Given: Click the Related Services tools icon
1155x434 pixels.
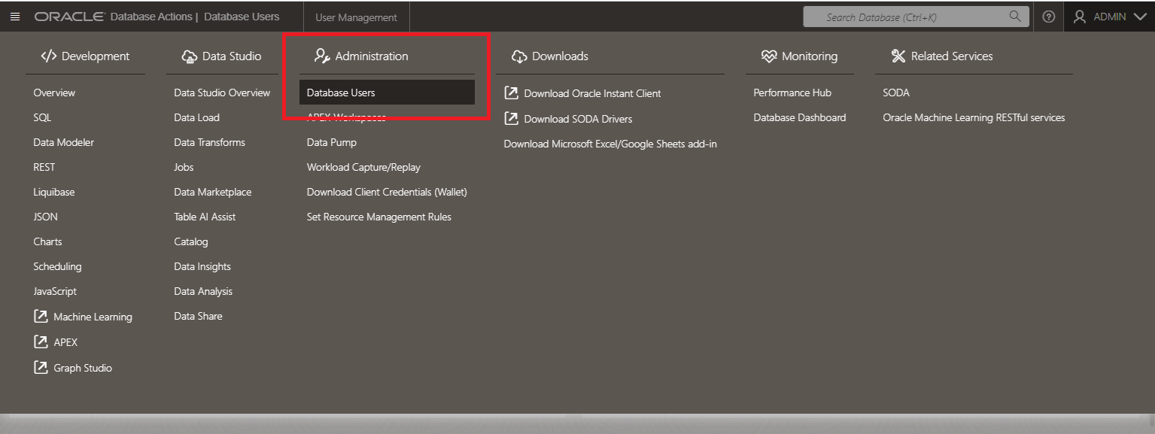Looking at the screenshot, I should (898, 56).
